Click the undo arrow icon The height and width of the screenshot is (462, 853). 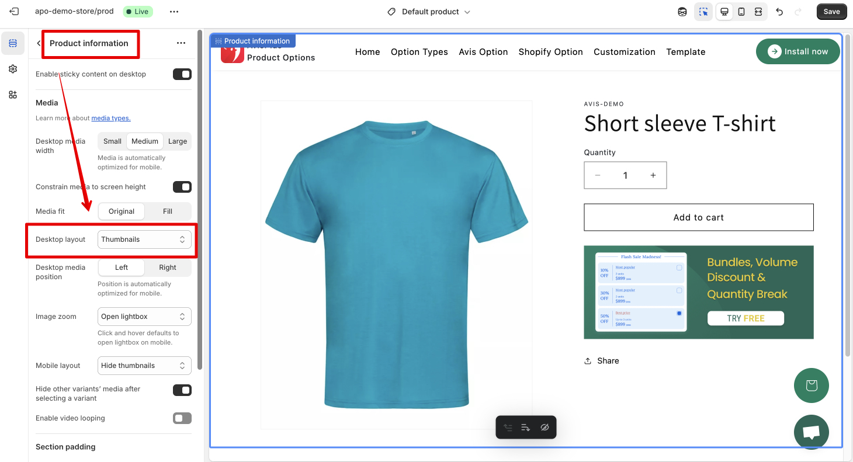(x=779, y=12)
